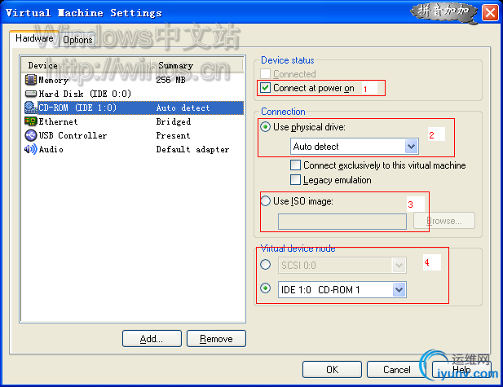Click the Ethernet network card icon
The image size is (503, 387).
[x=31, y=121]
